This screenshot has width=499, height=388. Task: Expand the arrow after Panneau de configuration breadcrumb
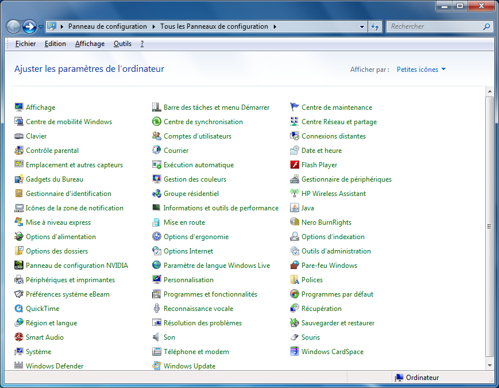tap(154, 26)
